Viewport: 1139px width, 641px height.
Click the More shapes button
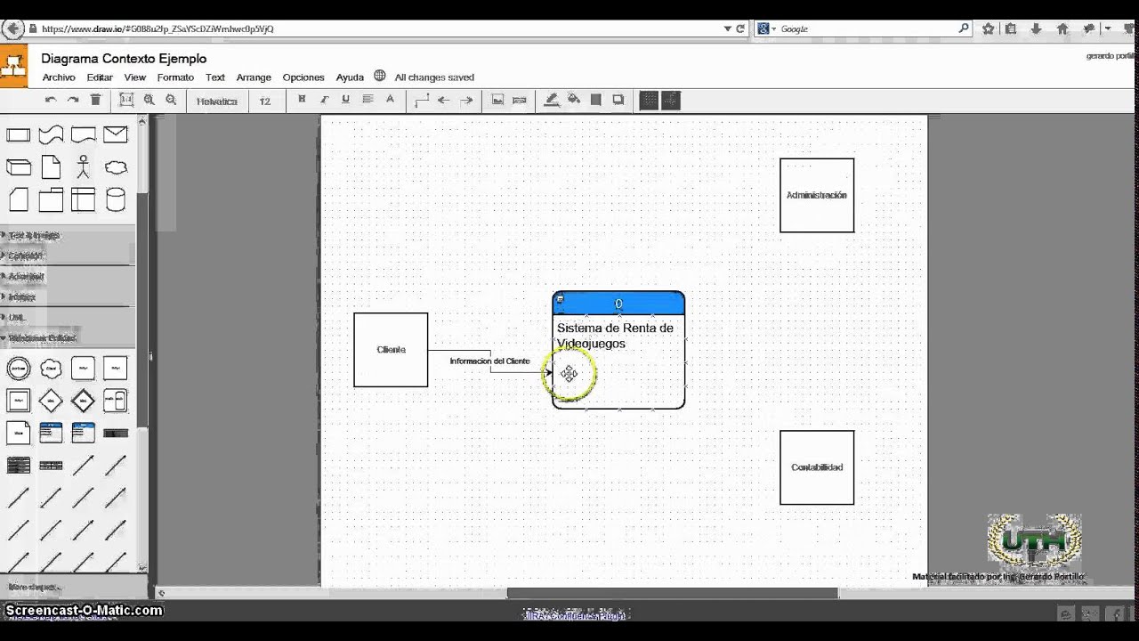click(x=33, y=587)
